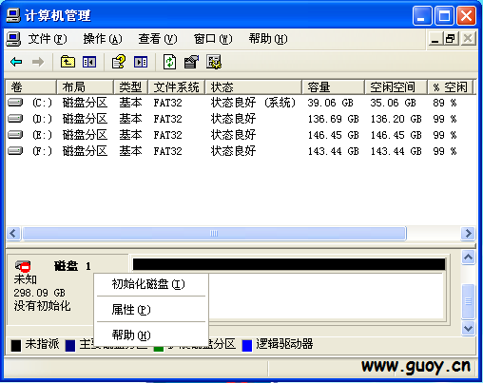Open the Properties toolbar icon
The image size is (483, 383).
click(x=191, y=62)
